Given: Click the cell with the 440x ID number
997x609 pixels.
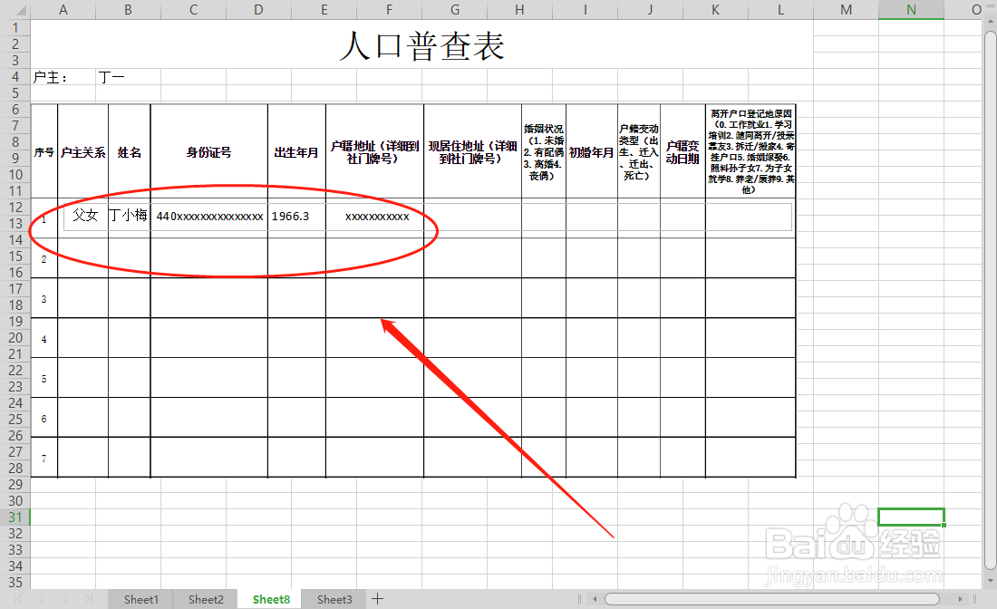Looking at the screenshot, I should (209, 216).
